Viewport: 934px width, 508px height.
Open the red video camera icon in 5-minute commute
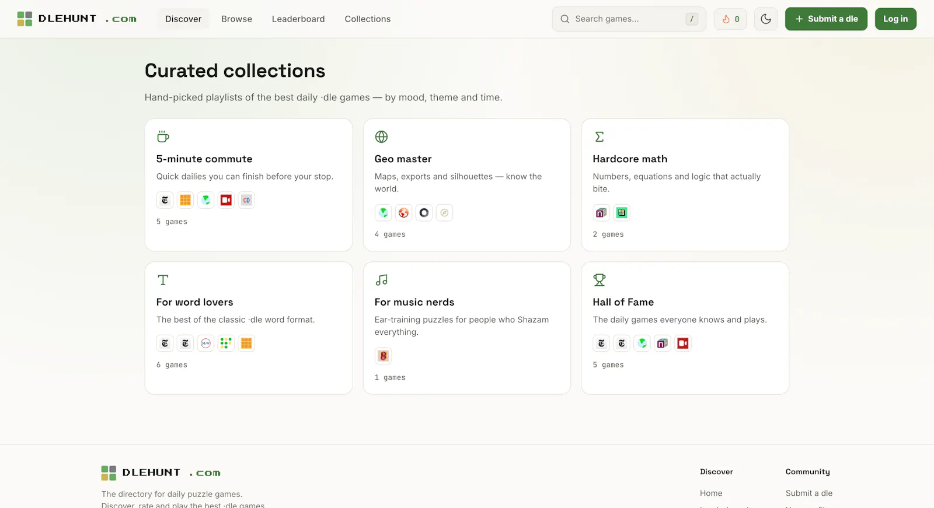click(226, 200)
